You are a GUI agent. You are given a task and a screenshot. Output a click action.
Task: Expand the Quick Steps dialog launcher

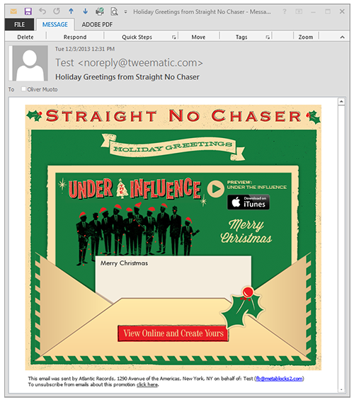[174, 38]
